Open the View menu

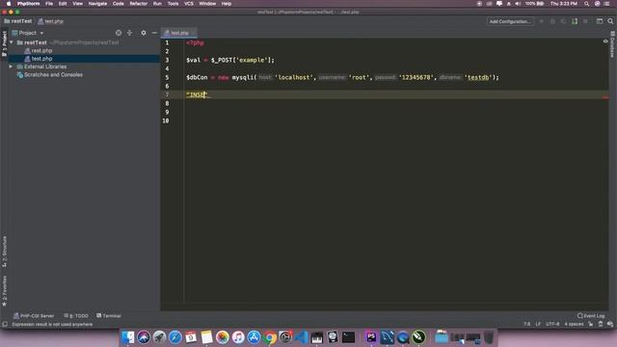77,4
